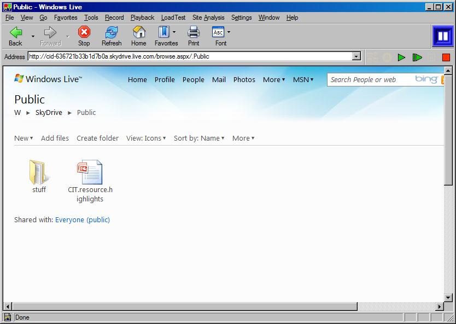Open the Settings menu

pos(241,18)
